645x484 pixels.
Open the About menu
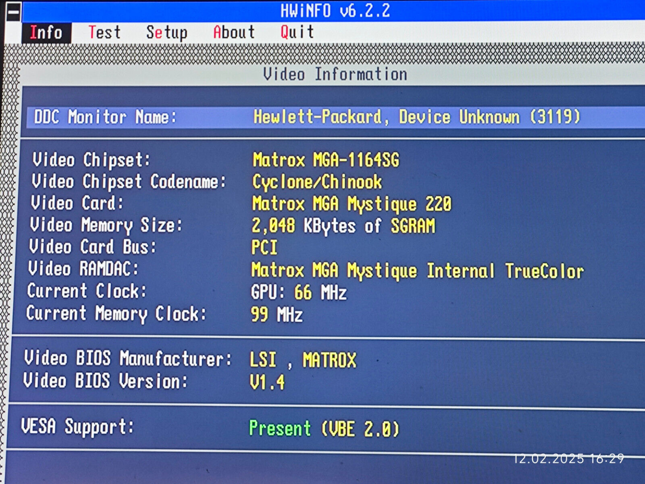[234, 32]
